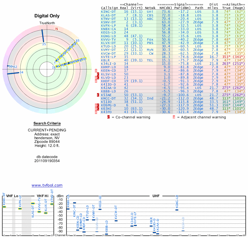Click the co-channel warning icon beside KLSV-LD
This screenshot has height=238, width=248.
pyautogui.click(x=98, y=74)
